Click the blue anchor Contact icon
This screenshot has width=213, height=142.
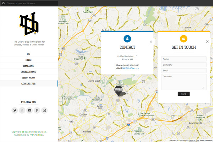127,39
